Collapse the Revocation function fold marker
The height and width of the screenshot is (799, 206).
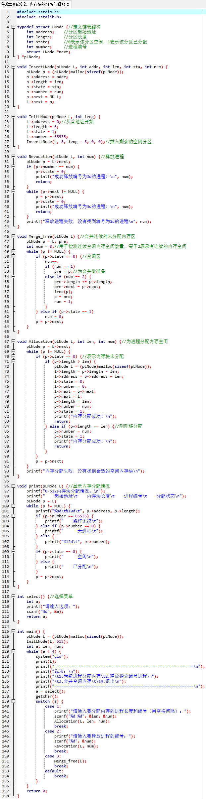13,157
